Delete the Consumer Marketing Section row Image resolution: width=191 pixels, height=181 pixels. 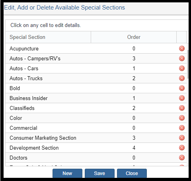[x=182, y=138]
